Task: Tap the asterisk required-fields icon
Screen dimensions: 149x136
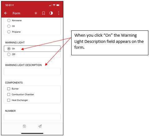Action: pyautogui.click(x=36, y=13)
